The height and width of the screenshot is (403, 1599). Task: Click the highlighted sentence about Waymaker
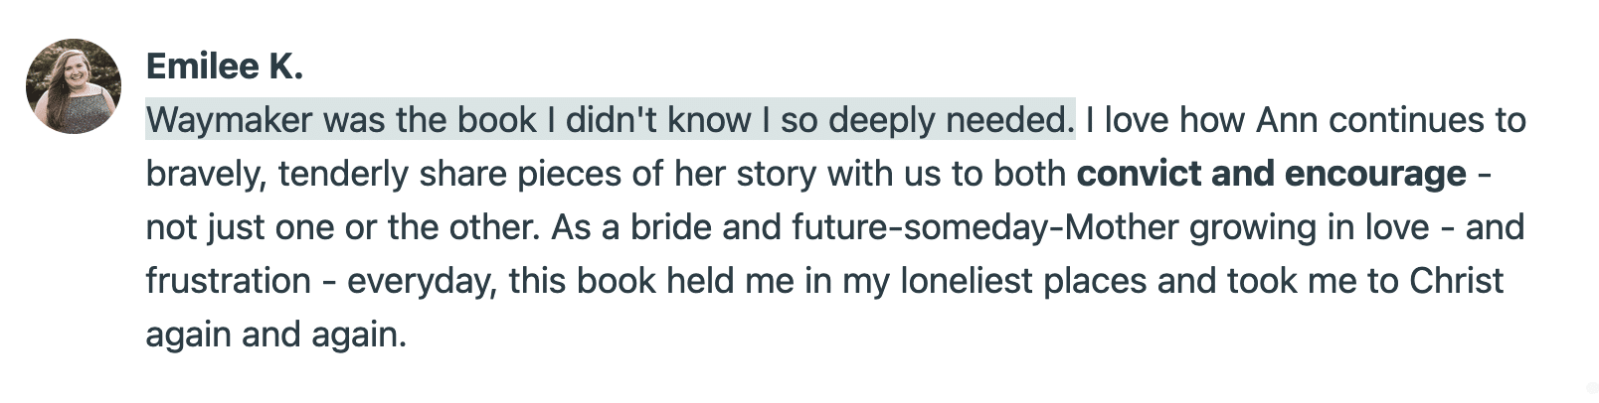pos(609,121)
